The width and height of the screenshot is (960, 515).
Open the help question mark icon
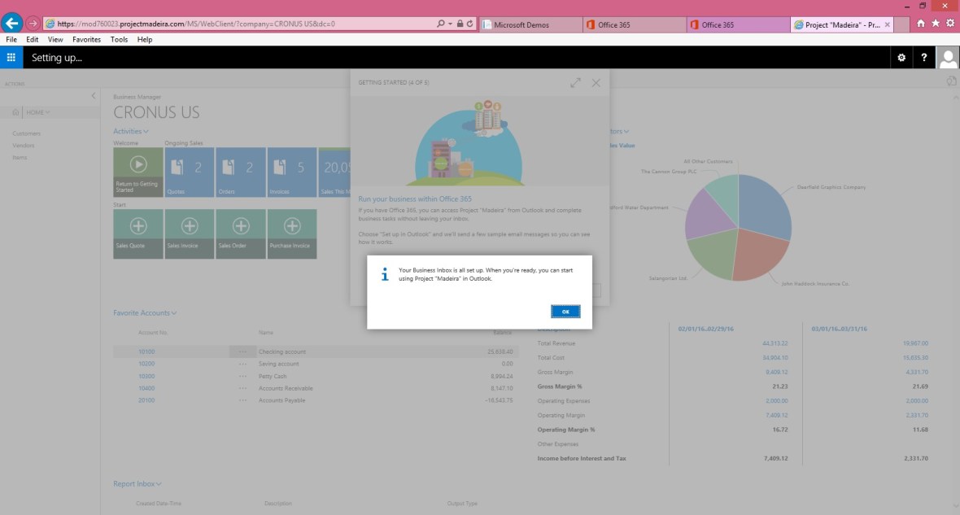tap(924, 58)
